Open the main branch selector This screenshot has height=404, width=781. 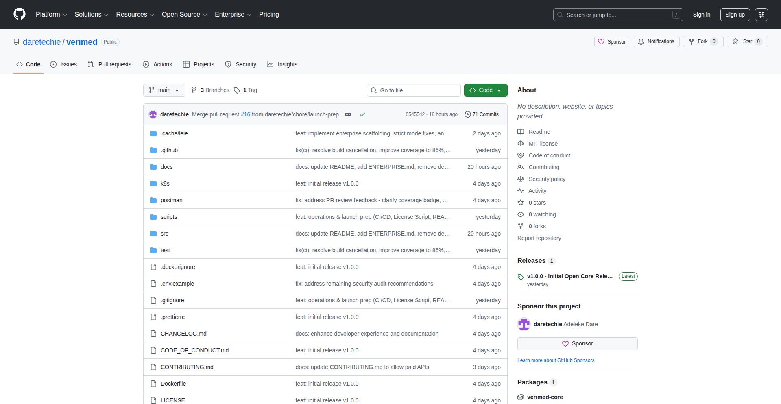(164, 90)
